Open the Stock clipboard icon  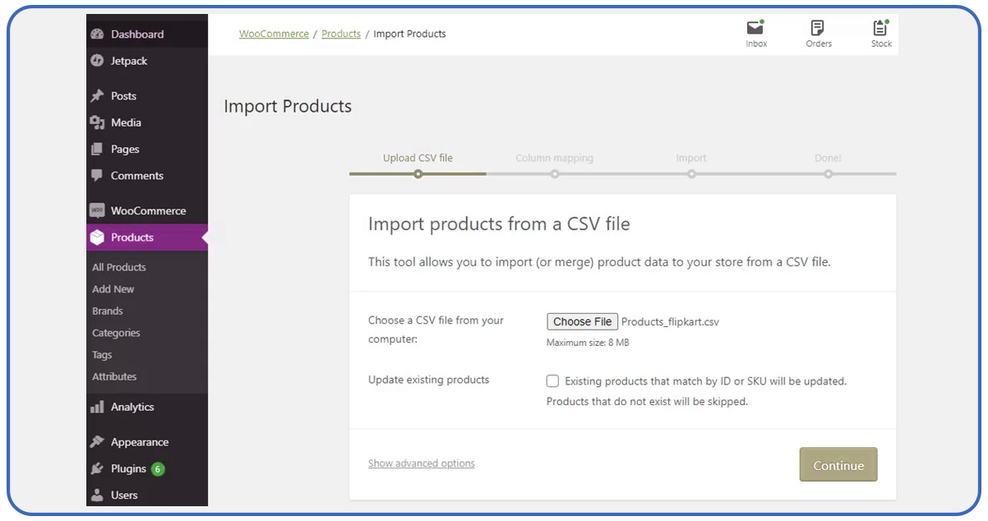click(x=881, y=27)
